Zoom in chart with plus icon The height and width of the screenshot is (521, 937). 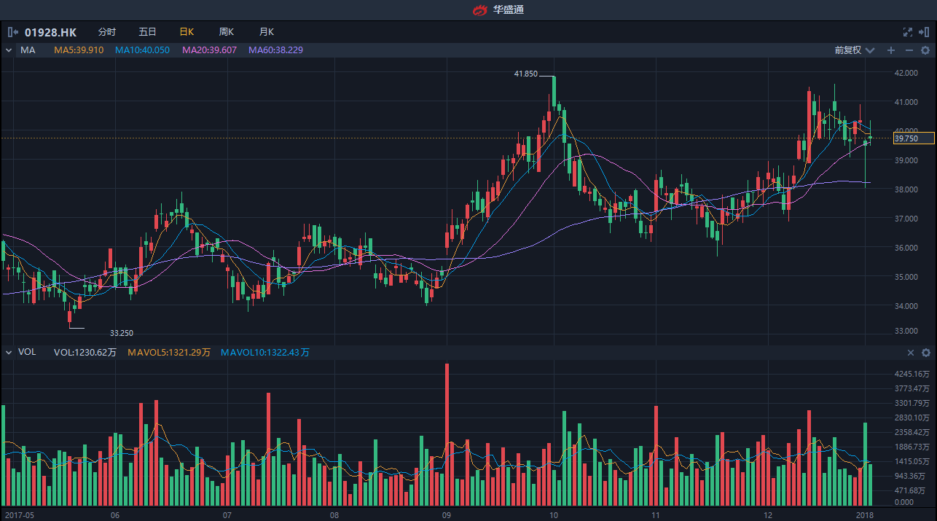click(x=890, y=50)
